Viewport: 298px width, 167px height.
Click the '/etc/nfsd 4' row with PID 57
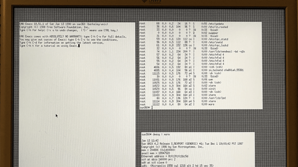point(182,55)
